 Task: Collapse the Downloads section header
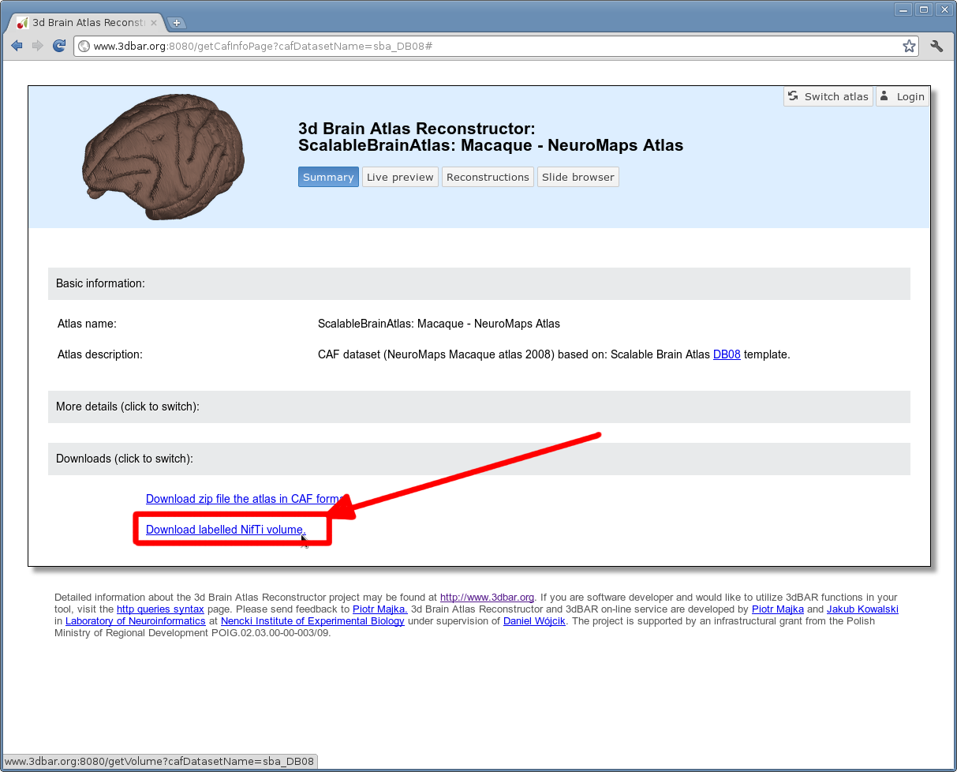point(125,459)
